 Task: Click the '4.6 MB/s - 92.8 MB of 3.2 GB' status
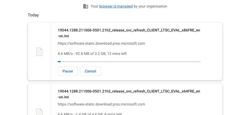point(92,54)
